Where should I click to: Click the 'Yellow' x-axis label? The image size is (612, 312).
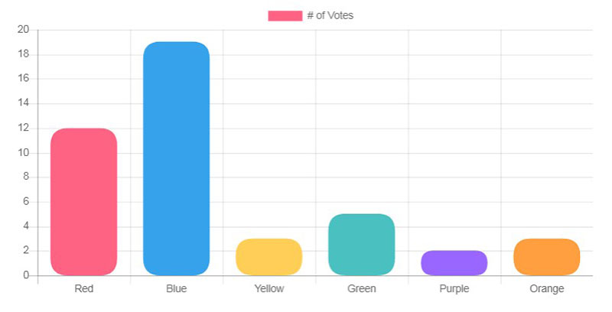pyautogui.click(x=269, y=288)
